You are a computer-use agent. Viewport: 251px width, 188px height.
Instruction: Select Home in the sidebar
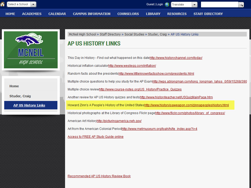(x=31, y=86)
